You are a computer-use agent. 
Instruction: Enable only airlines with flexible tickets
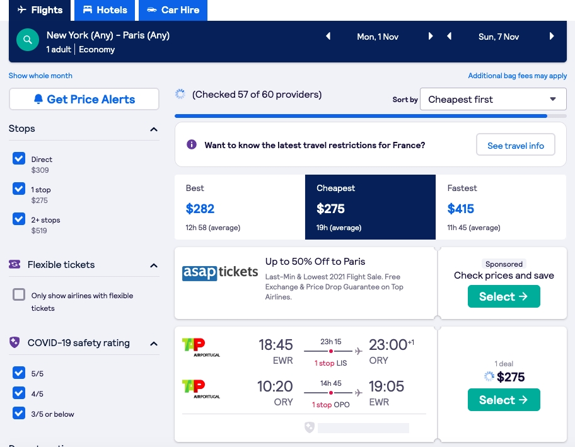pos(19,294)
